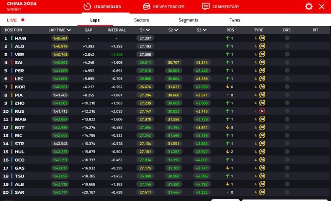Switch to the Sectors tab
This screenshot has width=331, height=201.
click(x=141, y=20)
